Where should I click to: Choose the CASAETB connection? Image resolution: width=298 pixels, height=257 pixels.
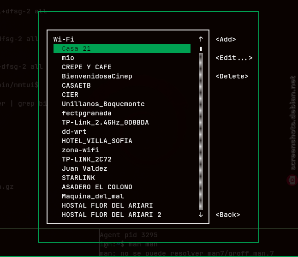[122, 85]
